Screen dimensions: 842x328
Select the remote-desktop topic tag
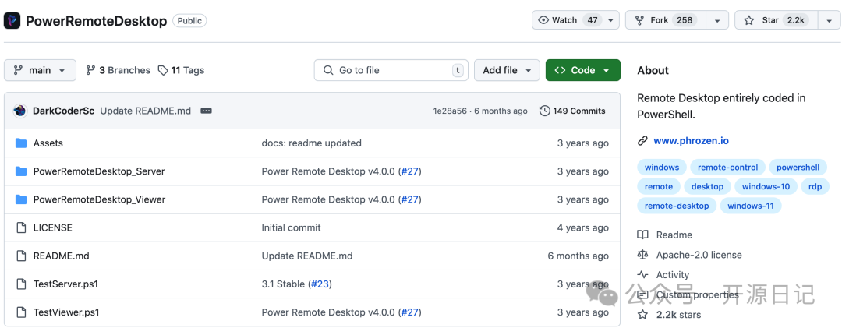tap(676, 206)
